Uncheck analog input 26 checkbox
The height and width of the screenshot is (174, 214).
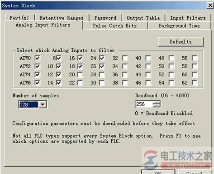102,66
